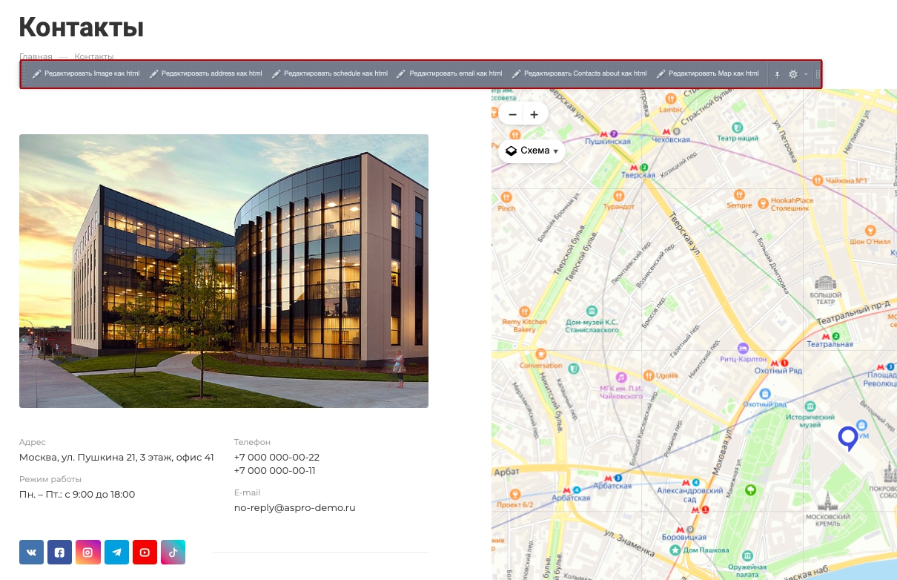Open the 'Схема' map layer dropdown
Viewport: 897px width, 580px height.
(x=532, y=151)
